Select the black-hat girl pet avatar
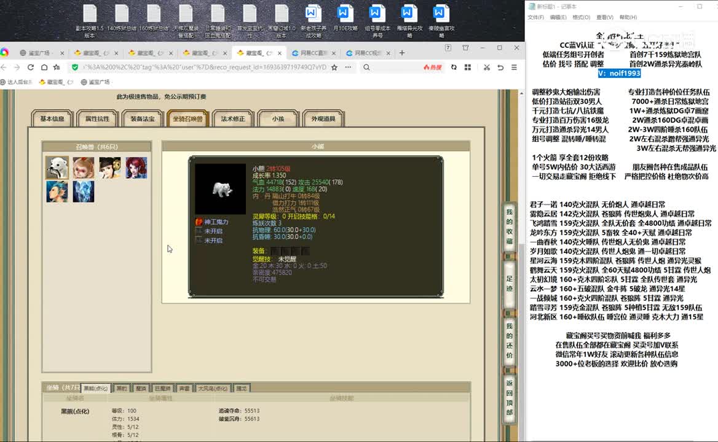This screenshot has height=442, width=718. (110, 168)
